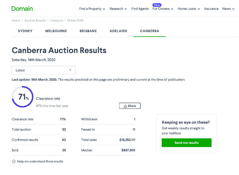Select the Canberra tab
This screenshot has height=175, width=239.
tap(149, 31)
